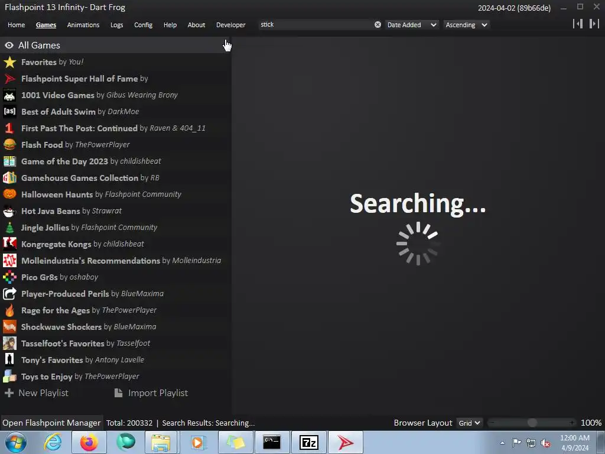Open the file explorer taskbar icon

click(161, 442)
